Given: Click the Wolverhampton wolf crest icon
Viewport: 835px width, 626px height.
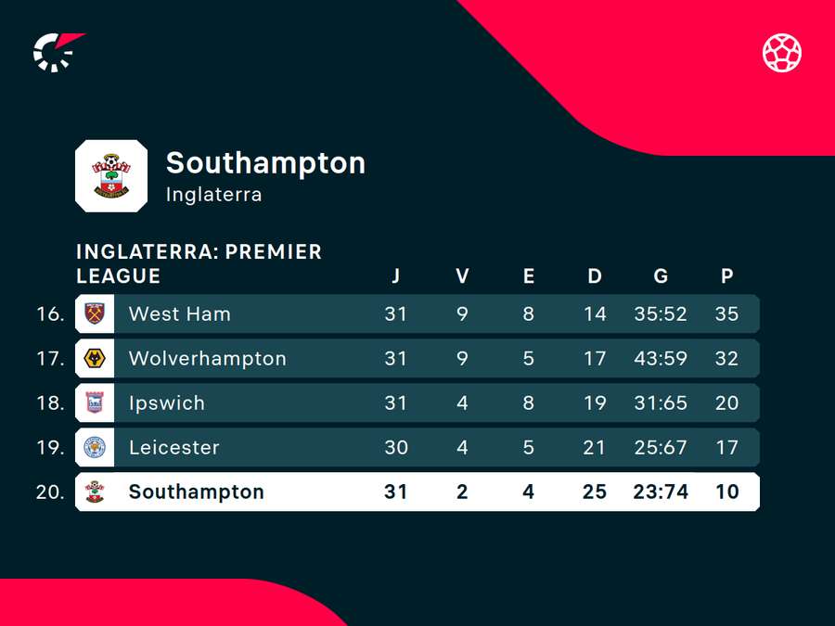Looking at the screenshot, I should point(95,358).
